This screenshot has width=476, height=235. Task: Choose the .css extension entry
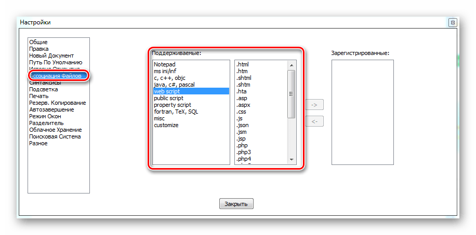(241, 112)
